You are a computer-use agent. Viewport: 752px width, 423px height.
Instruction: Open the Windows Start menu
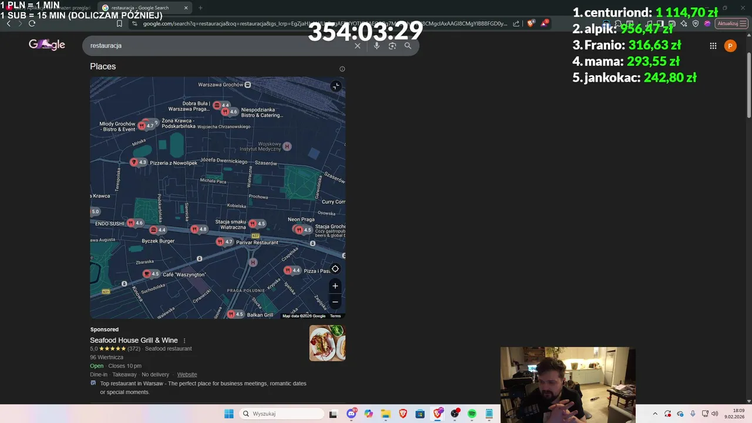[x=229, y=414]
